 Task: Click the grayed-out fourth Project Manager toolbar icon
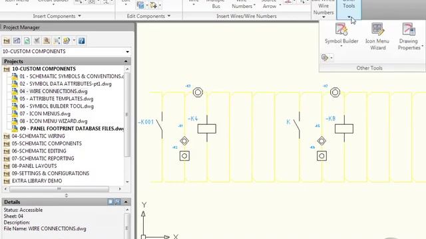click(37, 41)
